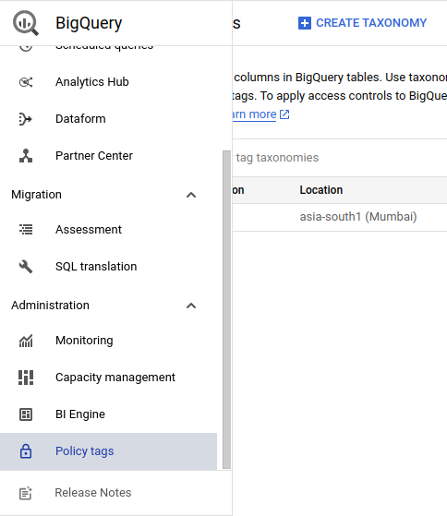Screen dimensions: 447x516
Task: Click the BigQuery title text
Action: 89,23
